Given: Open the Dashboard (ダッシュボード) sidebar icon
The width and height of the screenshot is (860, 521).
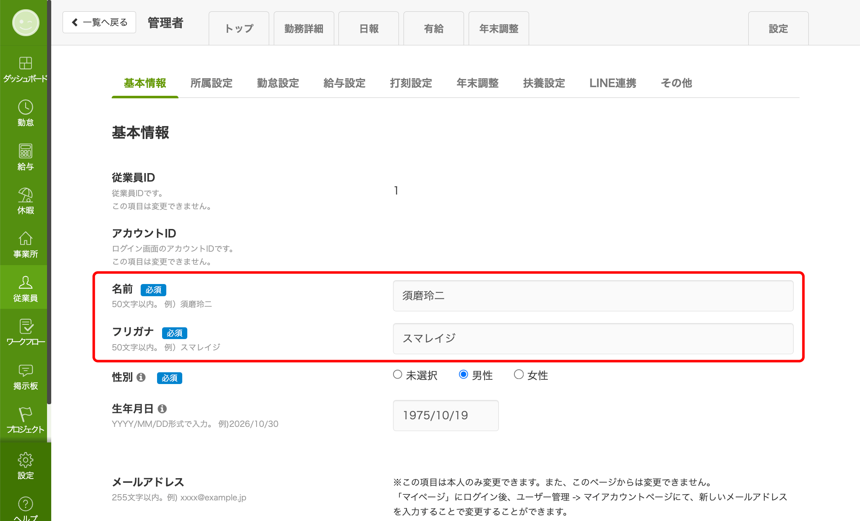Looking at the screenshot, I should [x=25, y=63].
